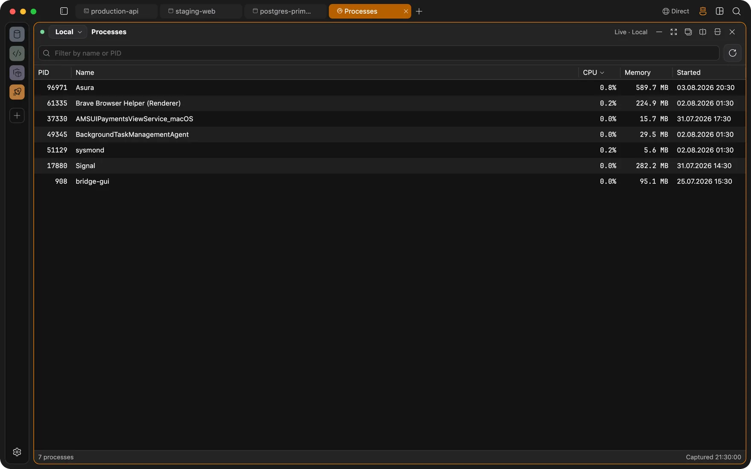The height and width of the screenshot is (469, 751).
Task: Switch to postgres-prim... tab
Action: (285, 12)
